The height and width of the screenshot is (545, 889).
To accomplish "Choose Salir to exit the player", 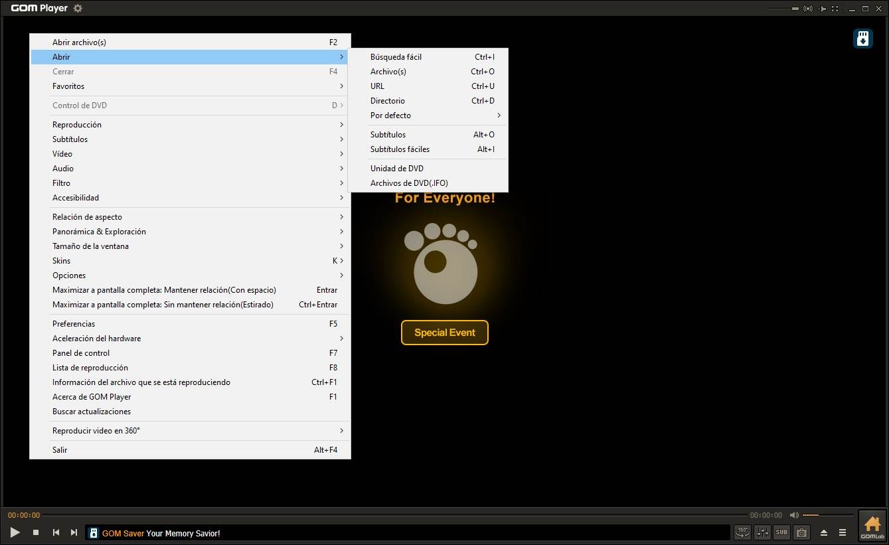I will click(190, 450).
